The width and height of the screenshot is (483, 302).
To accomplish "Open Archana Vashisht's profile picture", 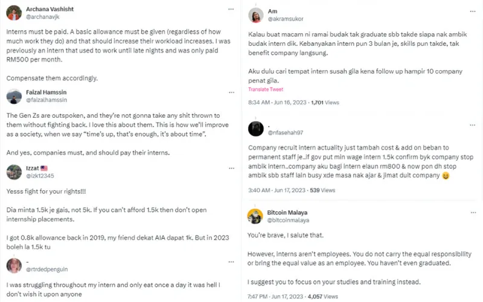I will coord(14,13).
